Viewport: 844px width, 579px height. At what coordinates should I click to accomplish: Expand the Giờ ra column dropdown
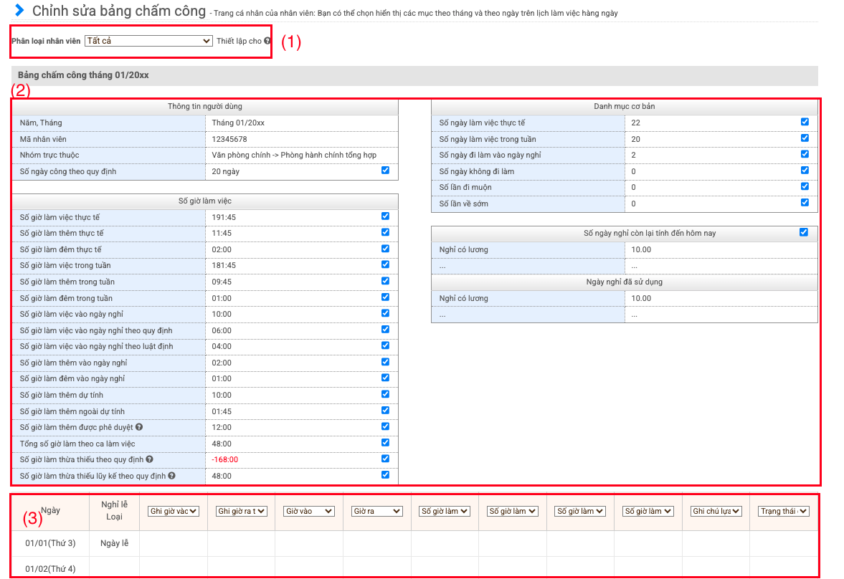pos(376,511)
